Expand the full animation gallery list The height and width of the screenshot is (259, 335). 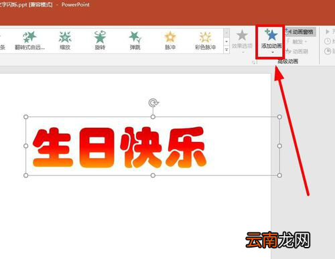click(x=226, y=50)
